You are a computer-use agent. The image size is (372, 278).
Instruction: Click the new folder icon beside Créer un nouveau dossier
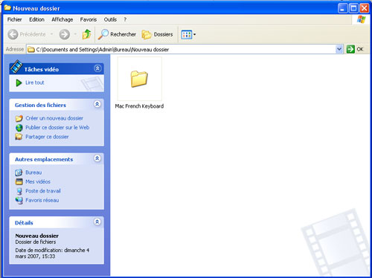coord(19,118)
